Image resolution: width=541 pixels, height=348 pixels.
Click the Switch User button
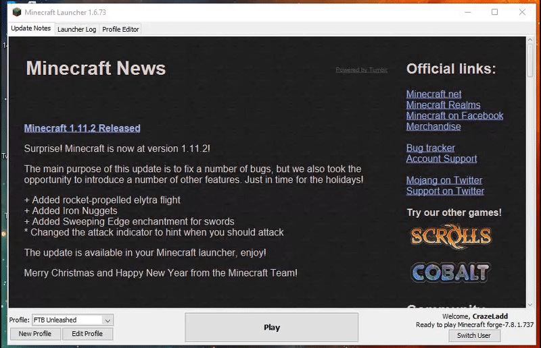click(474, 336)
